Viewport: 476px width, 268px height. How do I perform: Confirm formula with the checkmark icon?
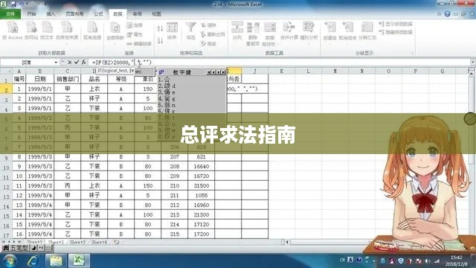pyautogui.click(x=77, y=63)
